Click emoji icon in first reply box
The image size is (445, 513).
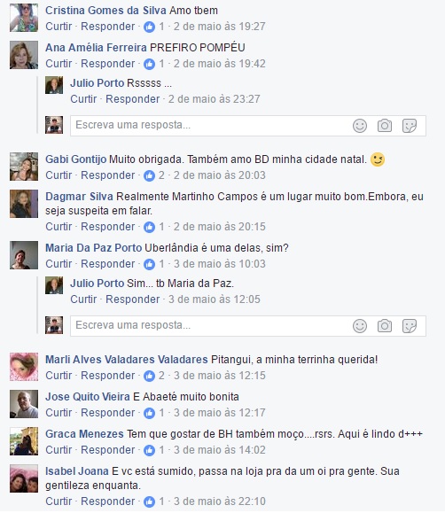point(360,126)
